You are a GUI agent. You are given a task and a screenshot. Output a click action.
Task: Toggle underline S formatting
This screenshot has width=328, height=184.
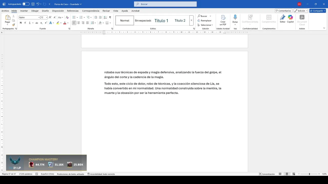[29, 23]
